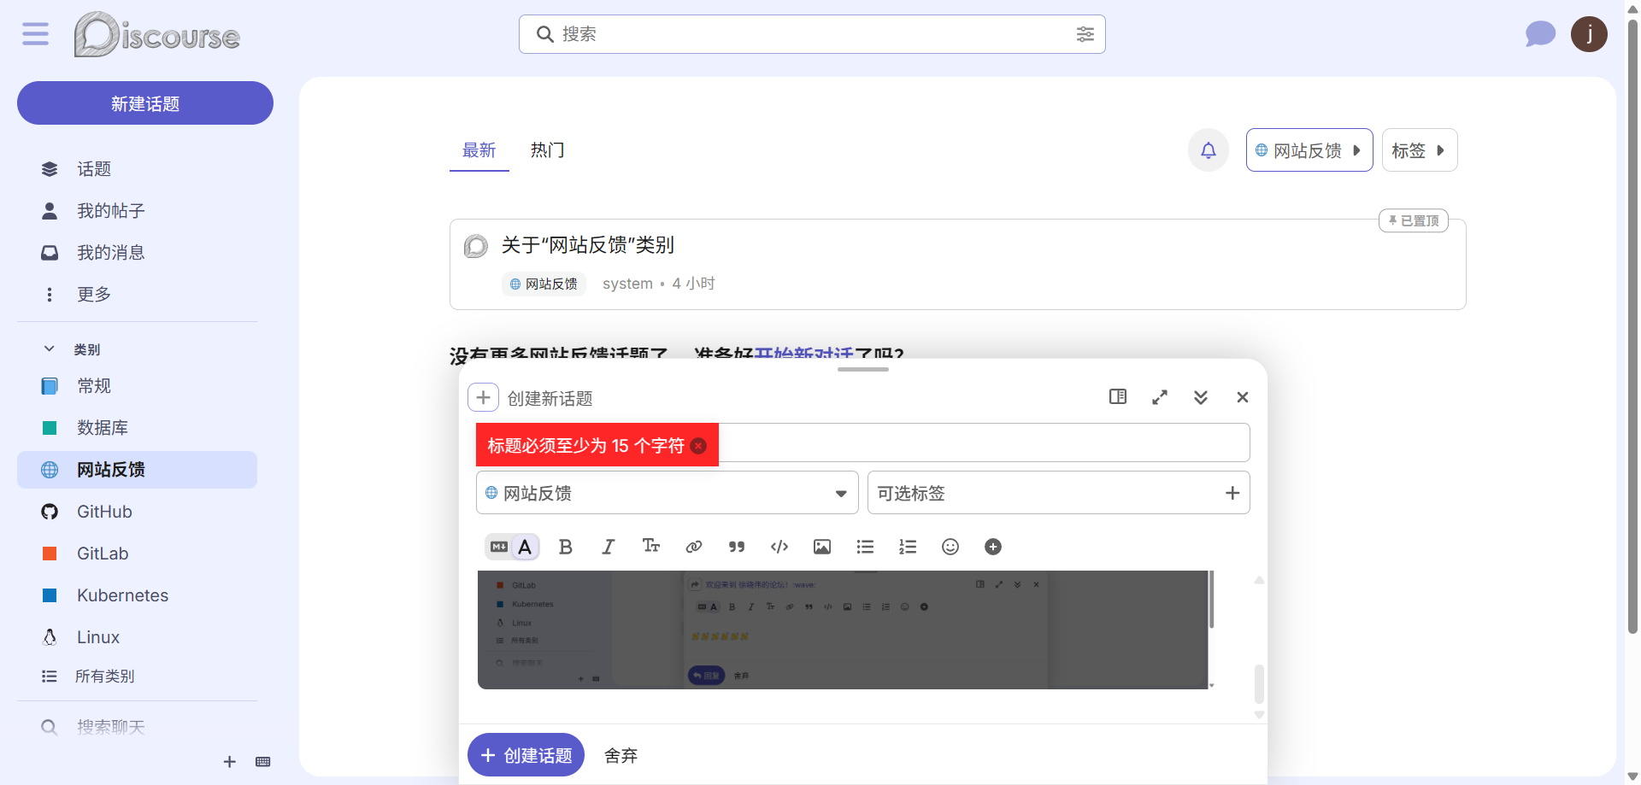Upload image via picture icon
The width and height of the screenshot is (1641, 785).
821,547
